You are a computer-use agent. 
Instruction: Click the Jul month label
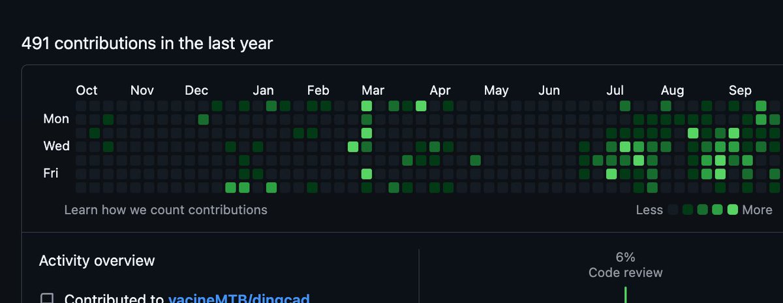click(x=615, y=90)
